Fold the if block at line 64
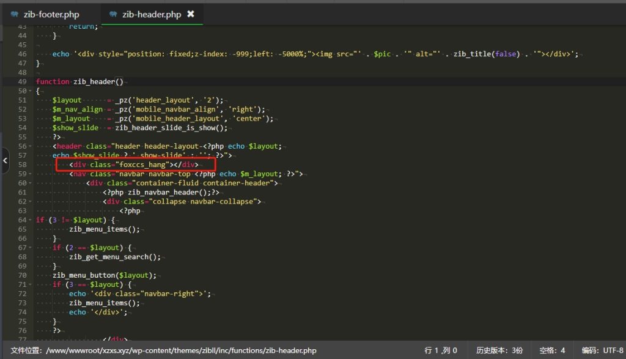Screen dimensions: 626x359 coord(31,220)
